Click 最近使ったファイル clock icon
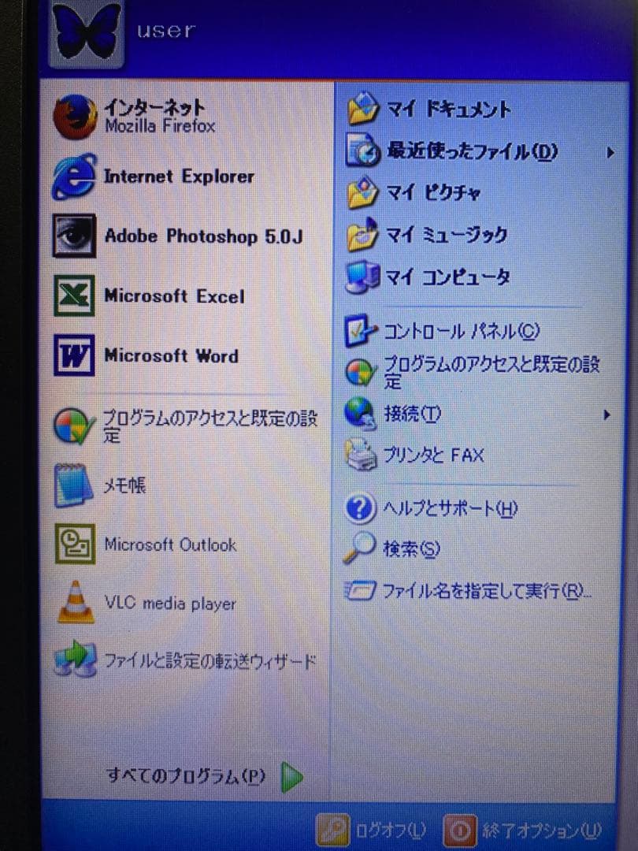 click(x=362, y=151)
